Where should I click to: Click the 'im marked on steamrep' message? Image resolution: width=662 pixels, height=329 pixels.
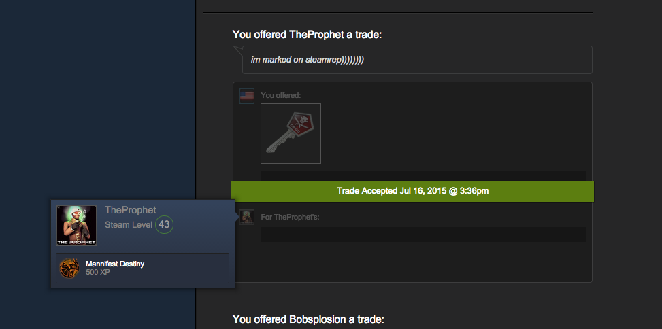tap(308, 60)
